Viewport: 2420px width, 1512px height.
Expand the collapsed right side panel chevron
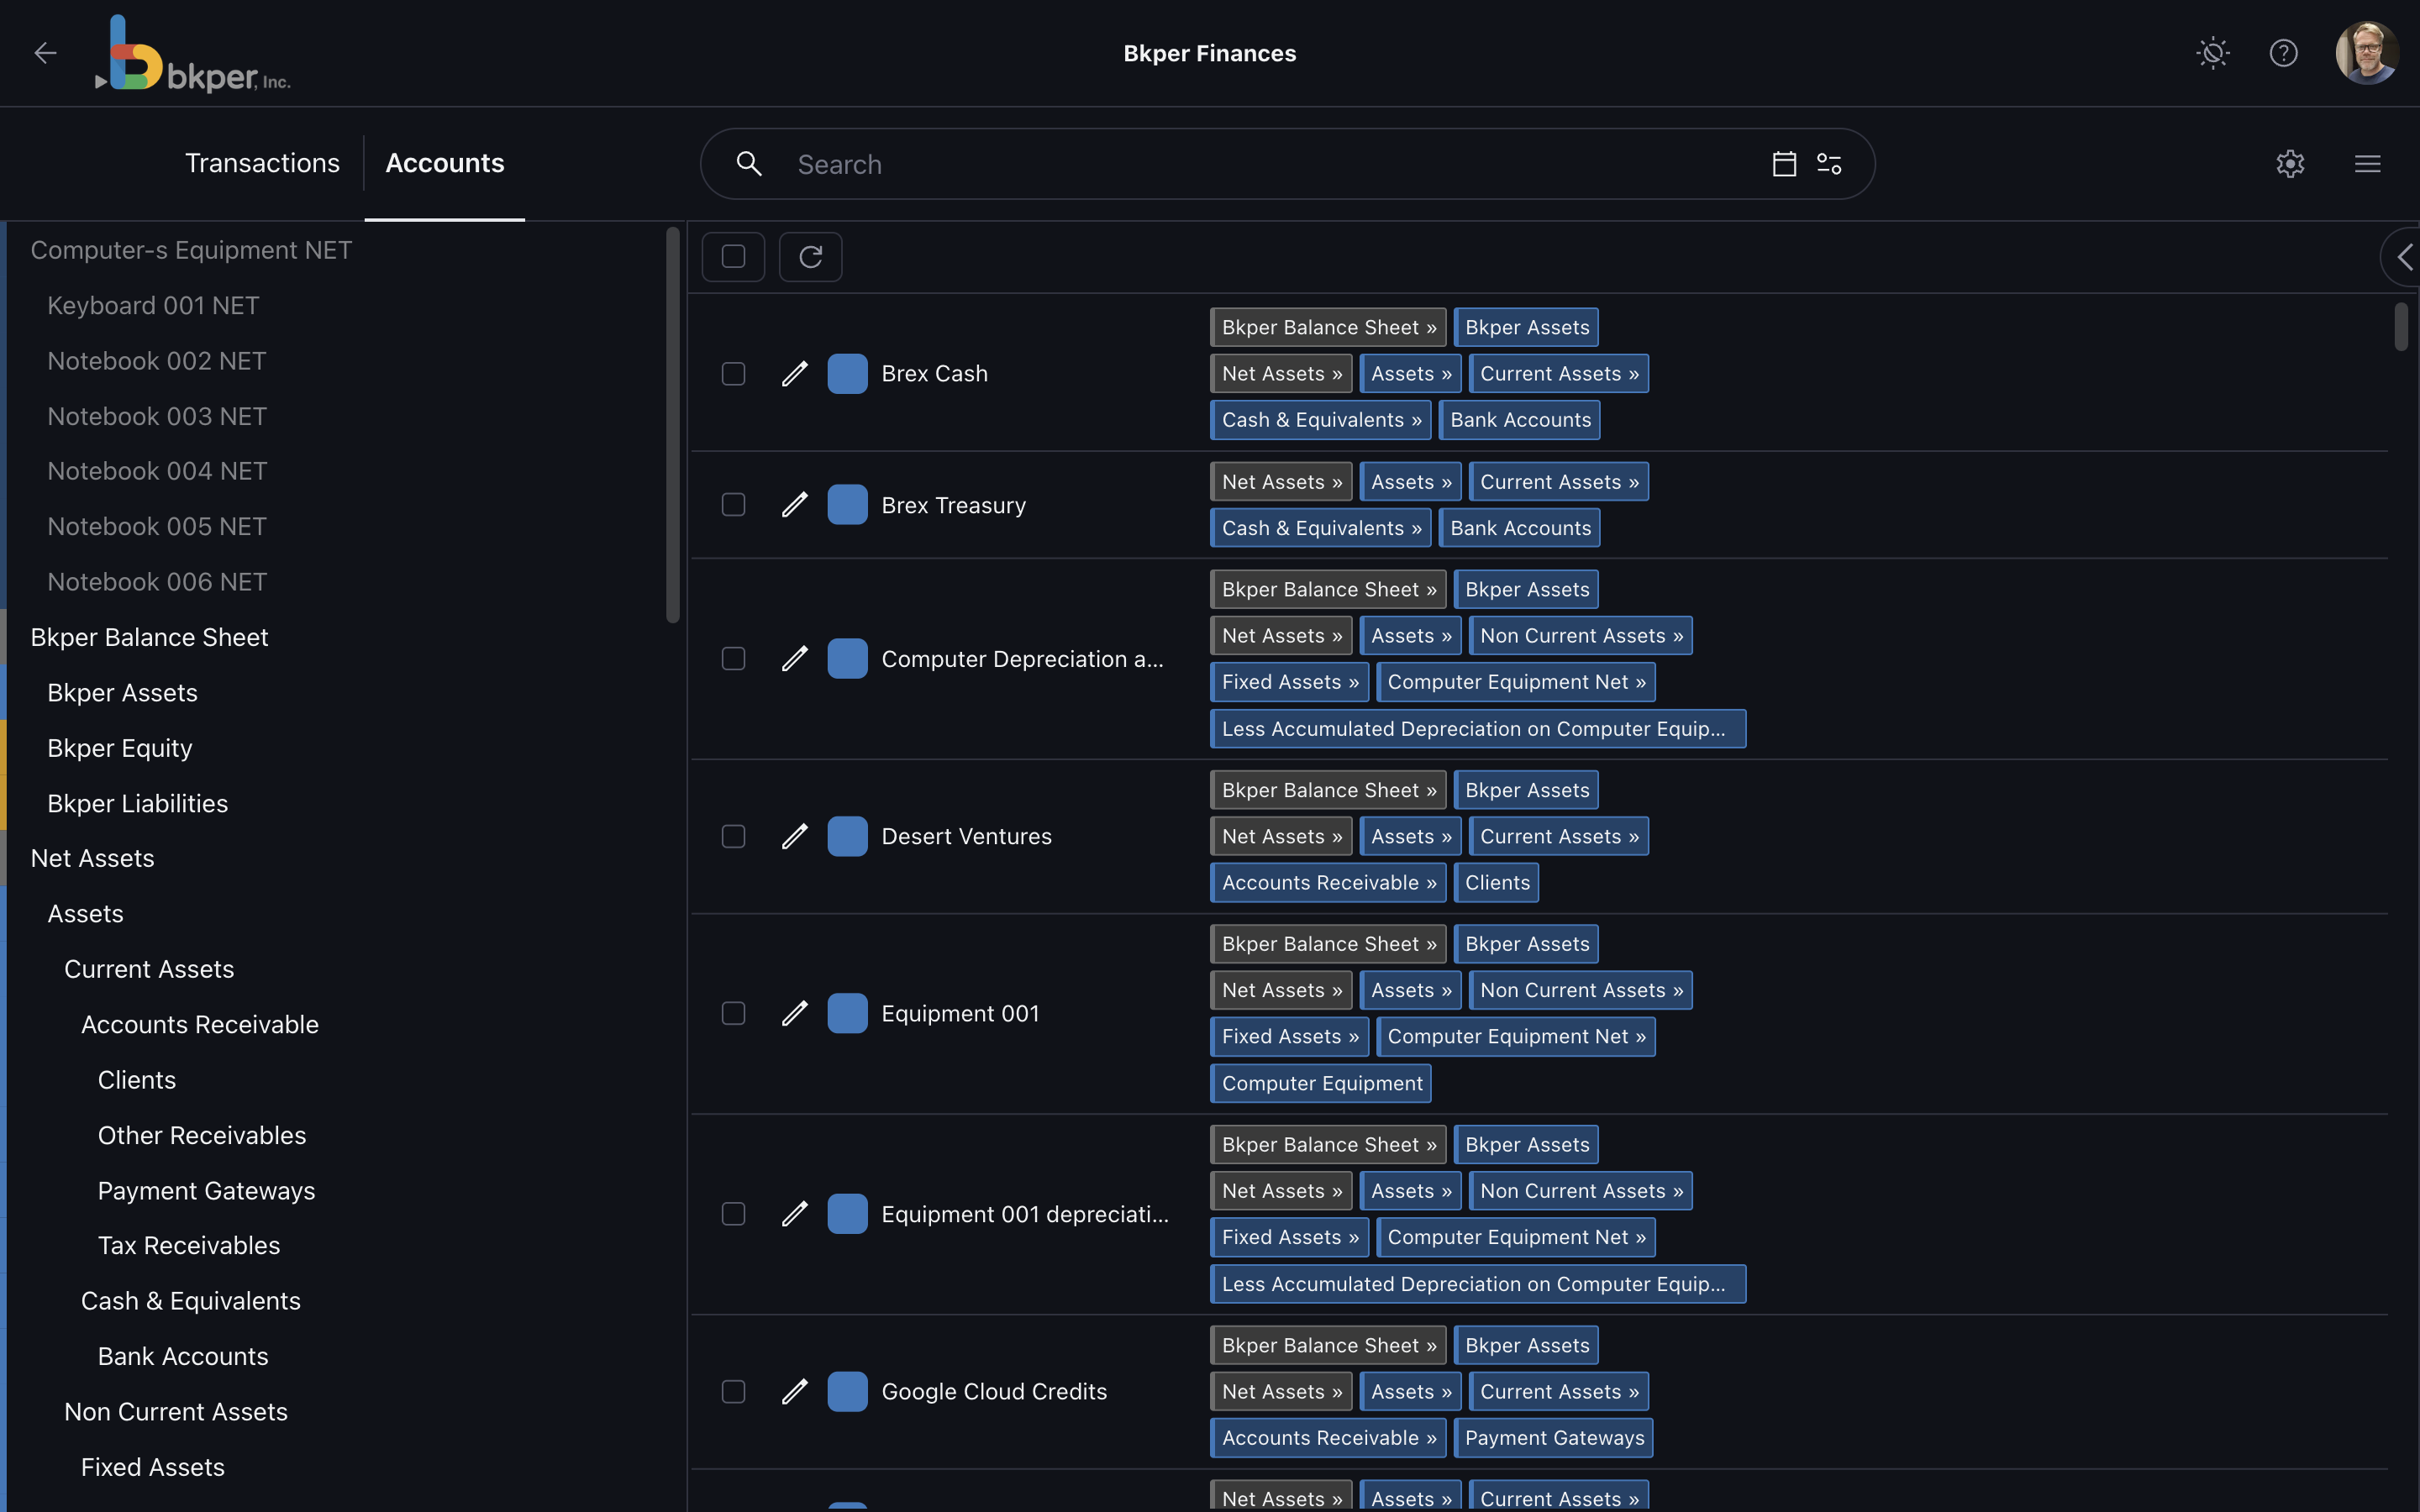coord(2402,257)
